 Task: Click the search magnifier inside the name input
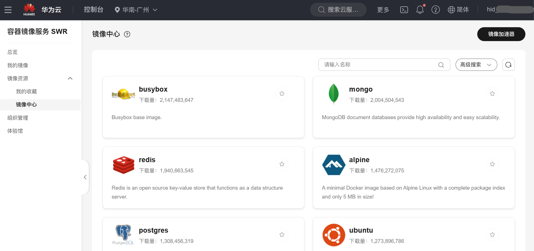[441, 65]
